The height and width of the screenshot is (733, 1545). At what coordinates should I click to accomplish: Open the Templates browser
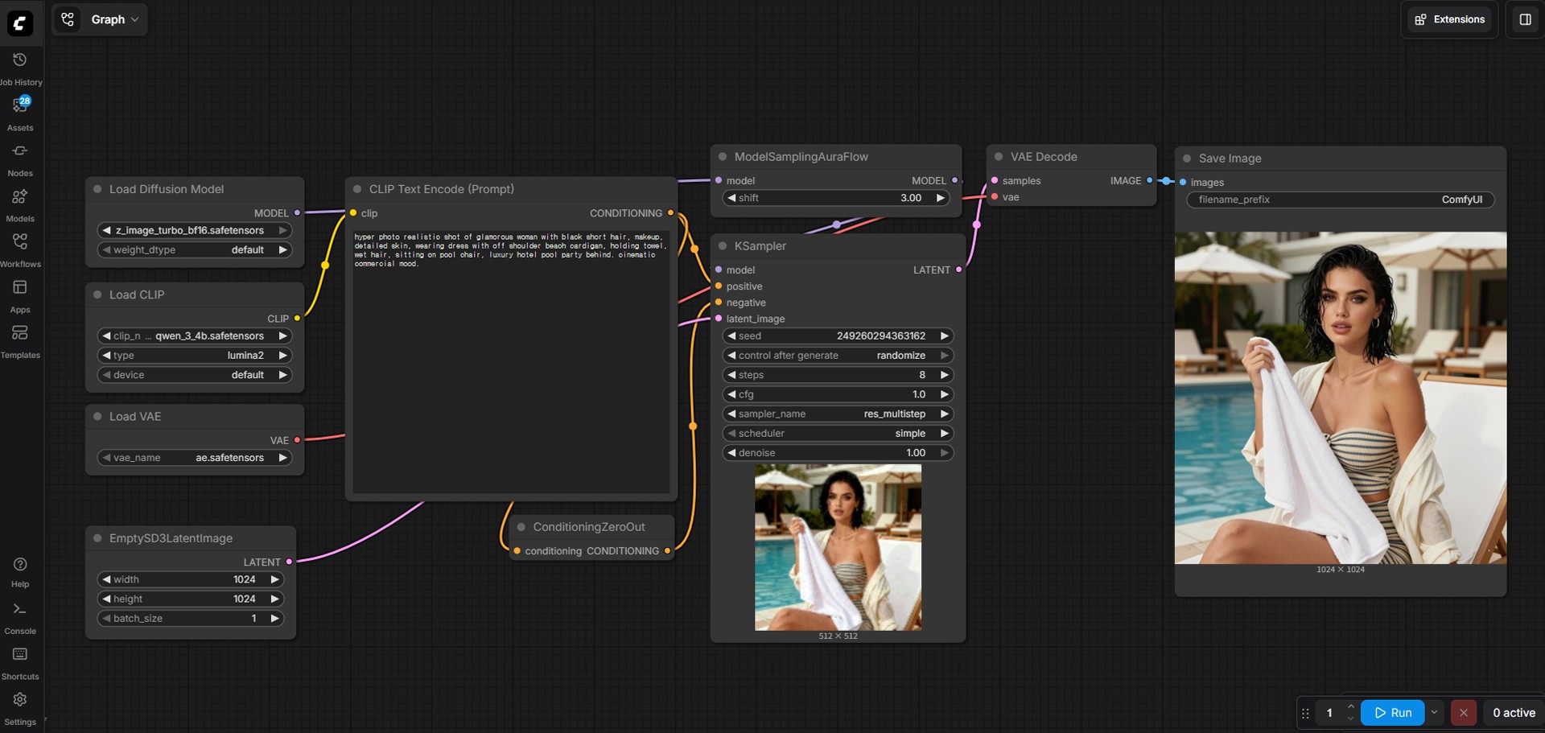pyautogui.click(x=20, y=334)
